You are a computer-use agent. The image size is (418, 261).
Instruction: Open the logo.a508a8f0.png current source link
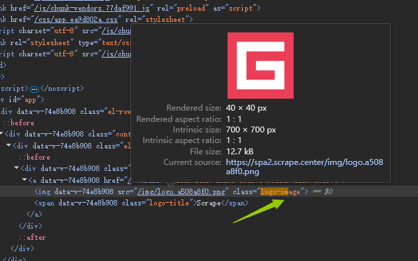[x=304, y=167]
